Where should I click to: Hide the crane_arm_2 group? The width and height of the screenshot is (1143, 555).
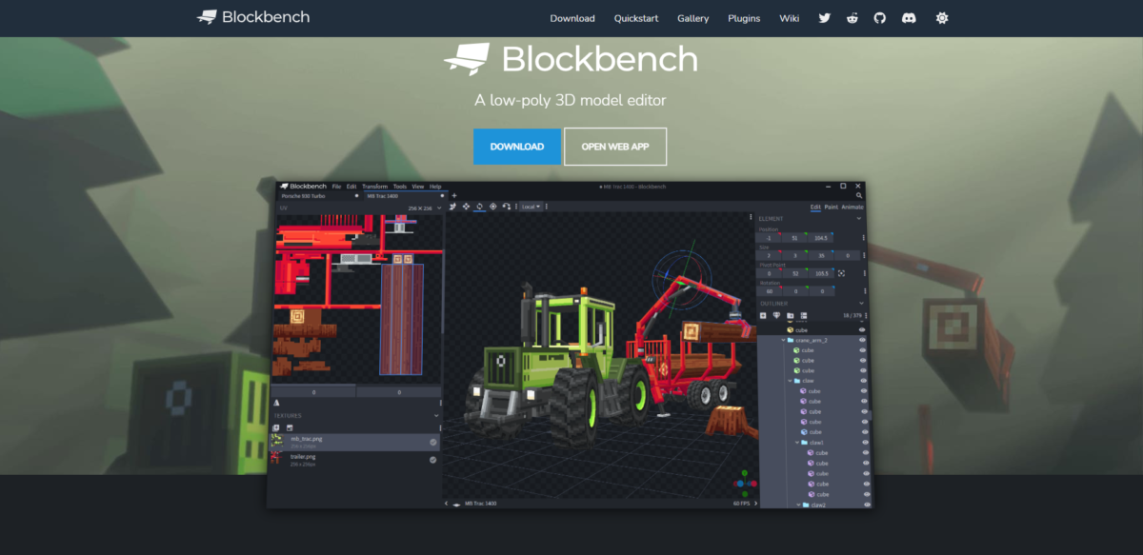(x=862, y=340)
